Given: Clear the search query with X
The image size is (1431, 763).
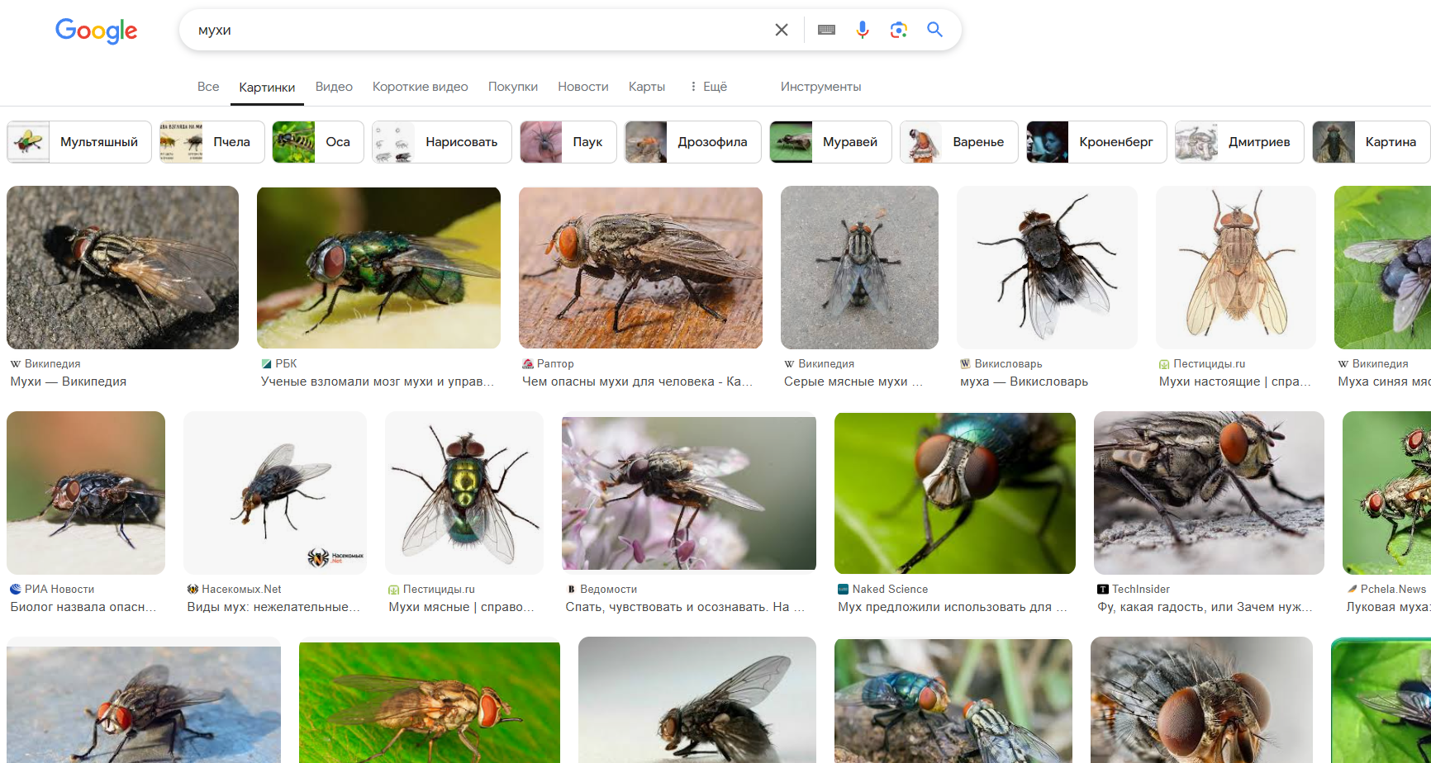Looking at the screenshot, I should tap(781, 30).
